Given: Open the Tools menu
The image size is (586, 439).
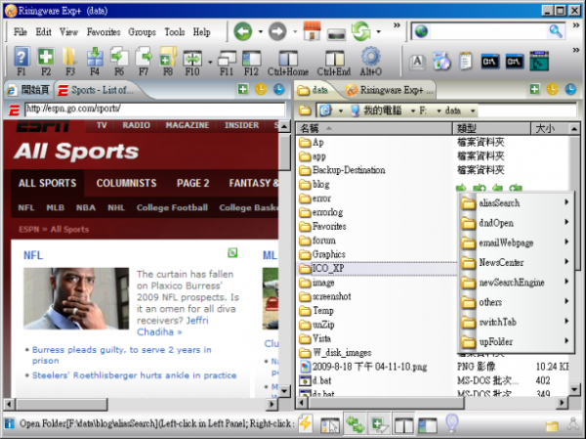Looking at the screenshot, I should pyautogui.click(x=175, y=32).
